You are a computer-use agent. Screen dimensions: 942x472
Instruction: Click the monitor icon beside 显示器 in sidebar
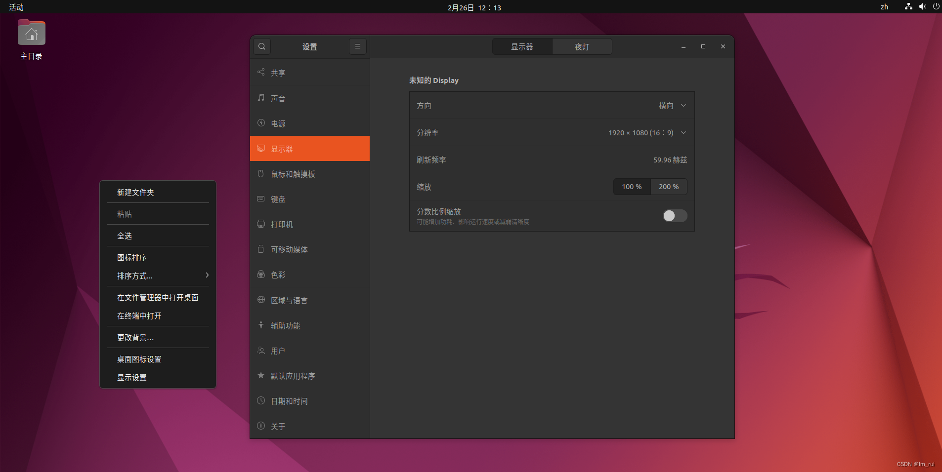point(261,148)
